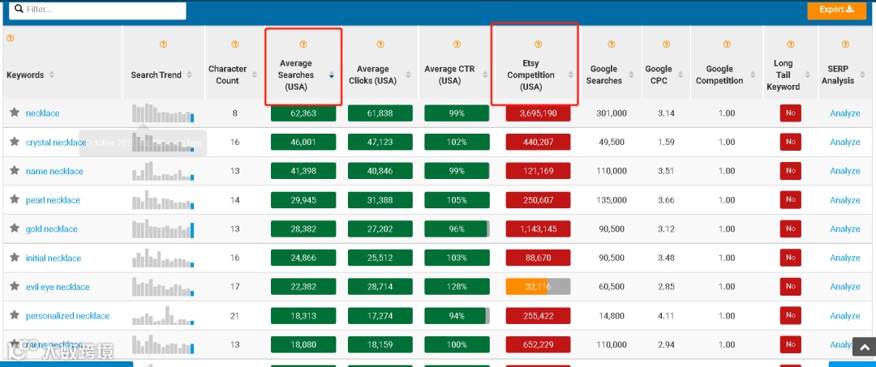Click the scroll-to-top arrow button

(865, 346)
